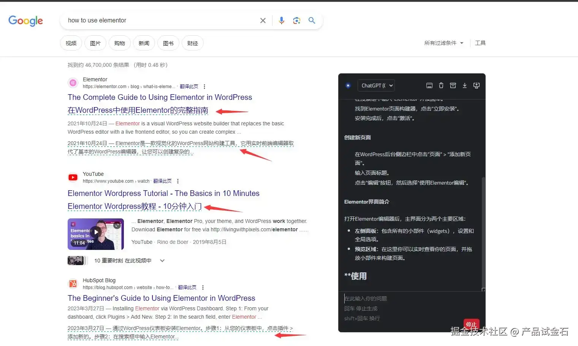Screen dimensions: 578x346
Task: Open the 工具 search tools
Action: [480, 43]
